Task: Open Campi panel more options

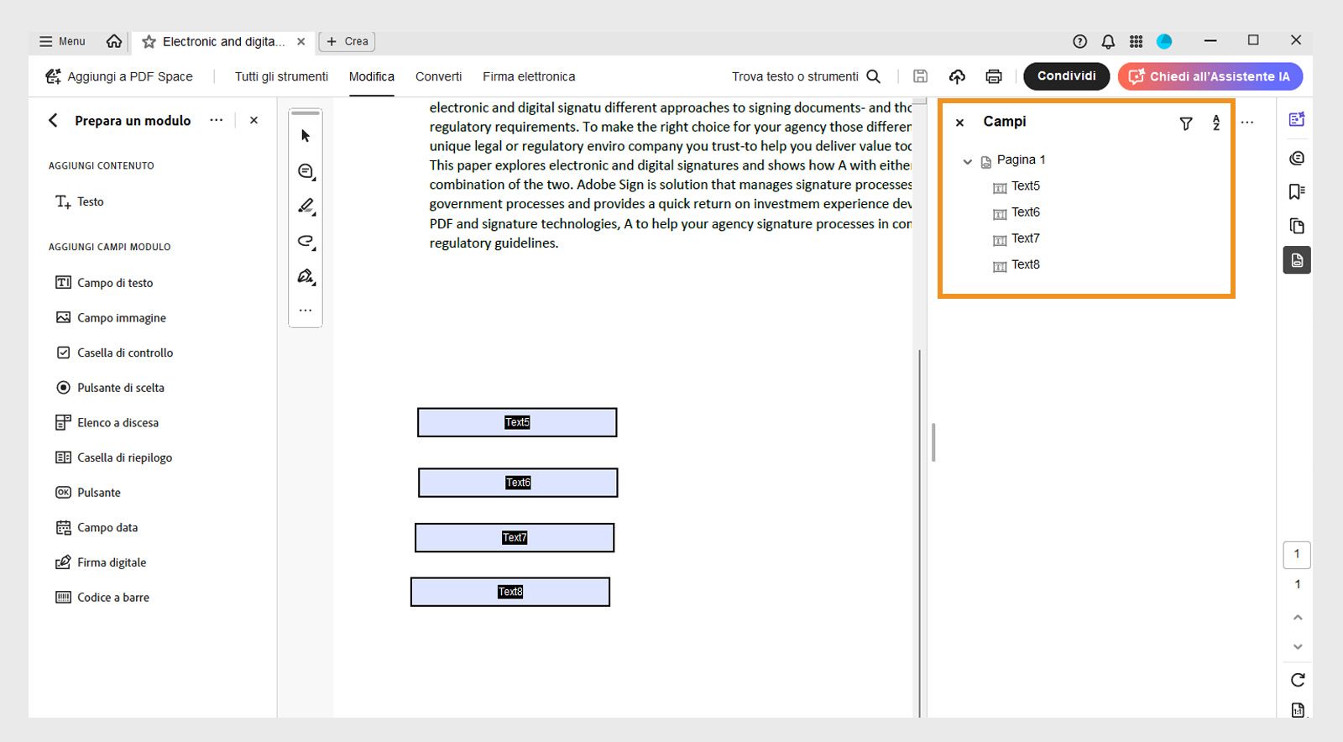Action: pyautogui.click(x=1247, y=123)
